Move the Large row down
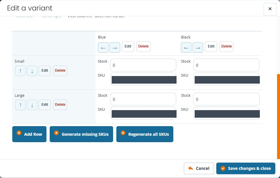The image size is (280, 178). click(x=32, y=105)
